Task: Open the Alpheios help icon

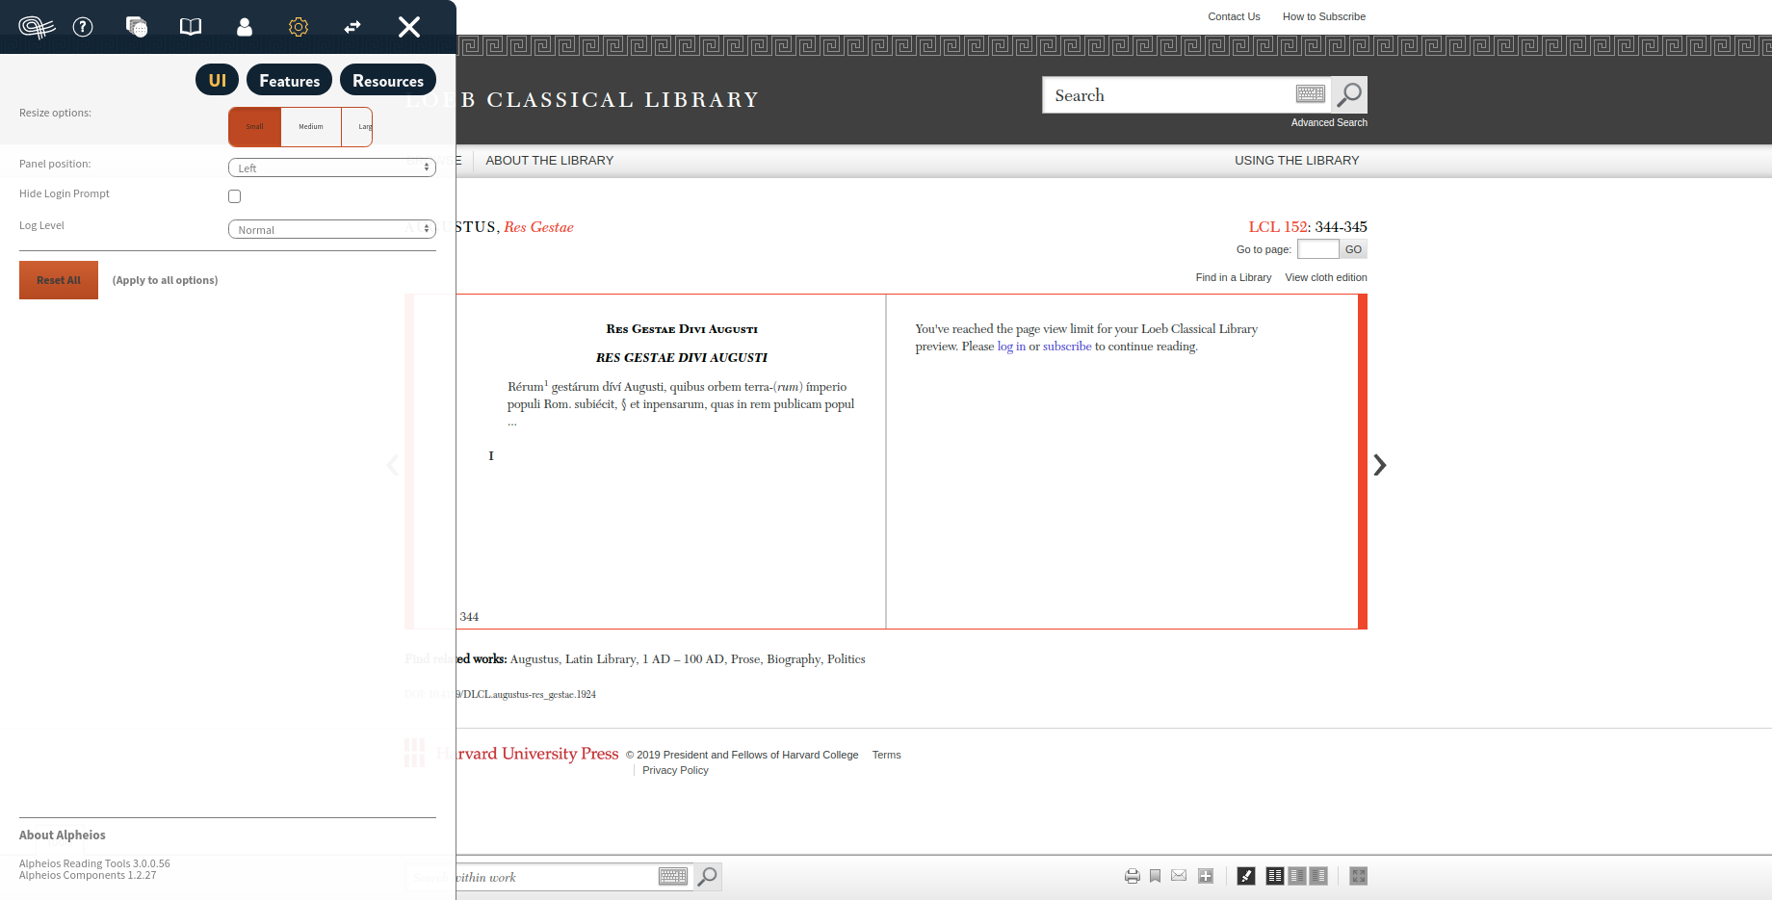Action: pos(82,27)
